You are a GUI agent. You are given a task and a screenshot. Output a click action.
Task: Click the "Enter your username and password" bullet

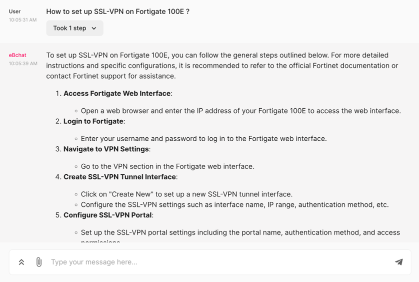(204, 139)
